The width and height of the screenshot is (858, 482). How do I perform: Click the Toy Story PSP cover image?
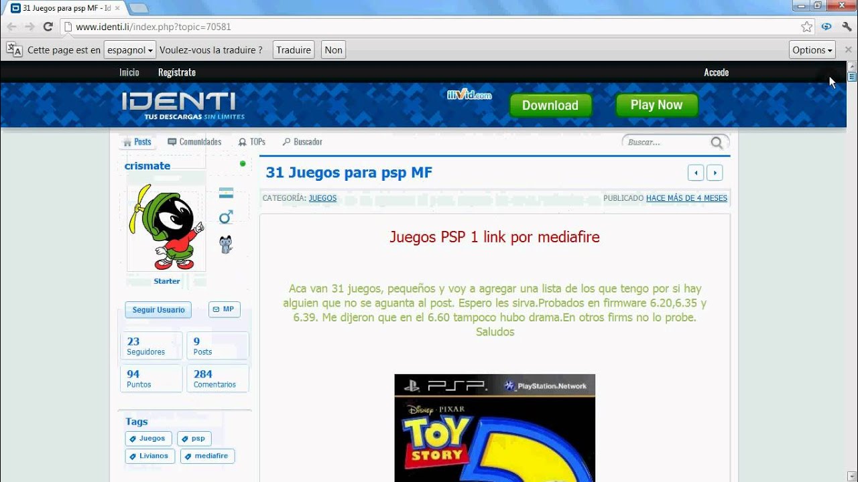click(x=495, y=428)
